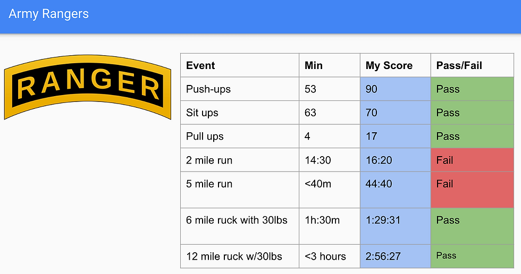Click the 44:40 five mile run score
521x274 pixels.
396,190
